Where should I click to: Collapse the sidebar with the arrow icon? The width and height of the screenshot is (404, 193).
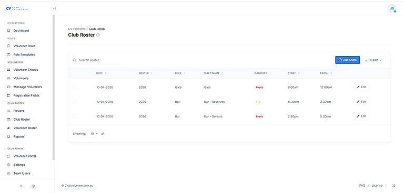pyautogui.click(x=54, y=8)
